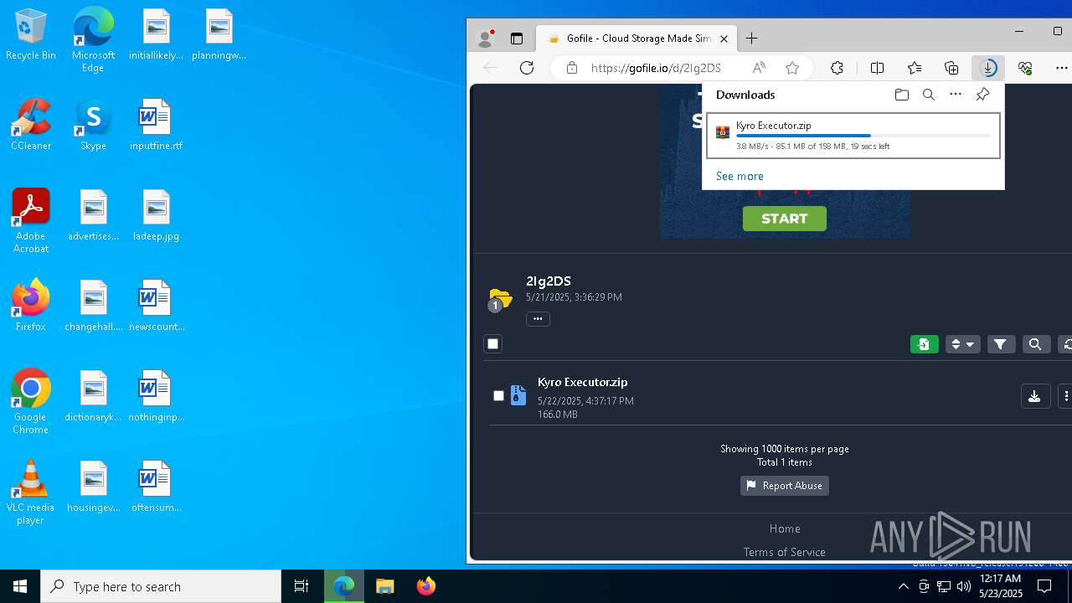
Task: Open the 2Ig2DS folder options ellipsis
Action: click(x=538, y=318)
